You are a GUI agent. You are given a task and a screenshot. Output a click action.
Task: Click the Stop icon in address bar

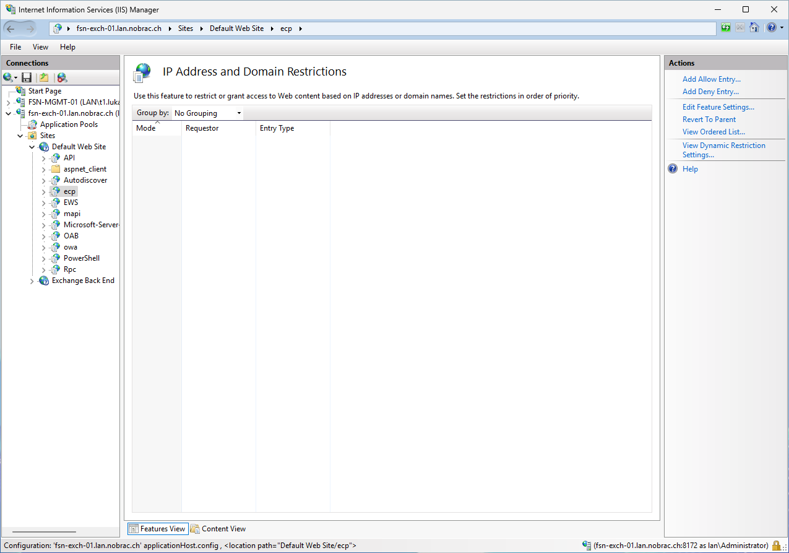tap(740, 28)
